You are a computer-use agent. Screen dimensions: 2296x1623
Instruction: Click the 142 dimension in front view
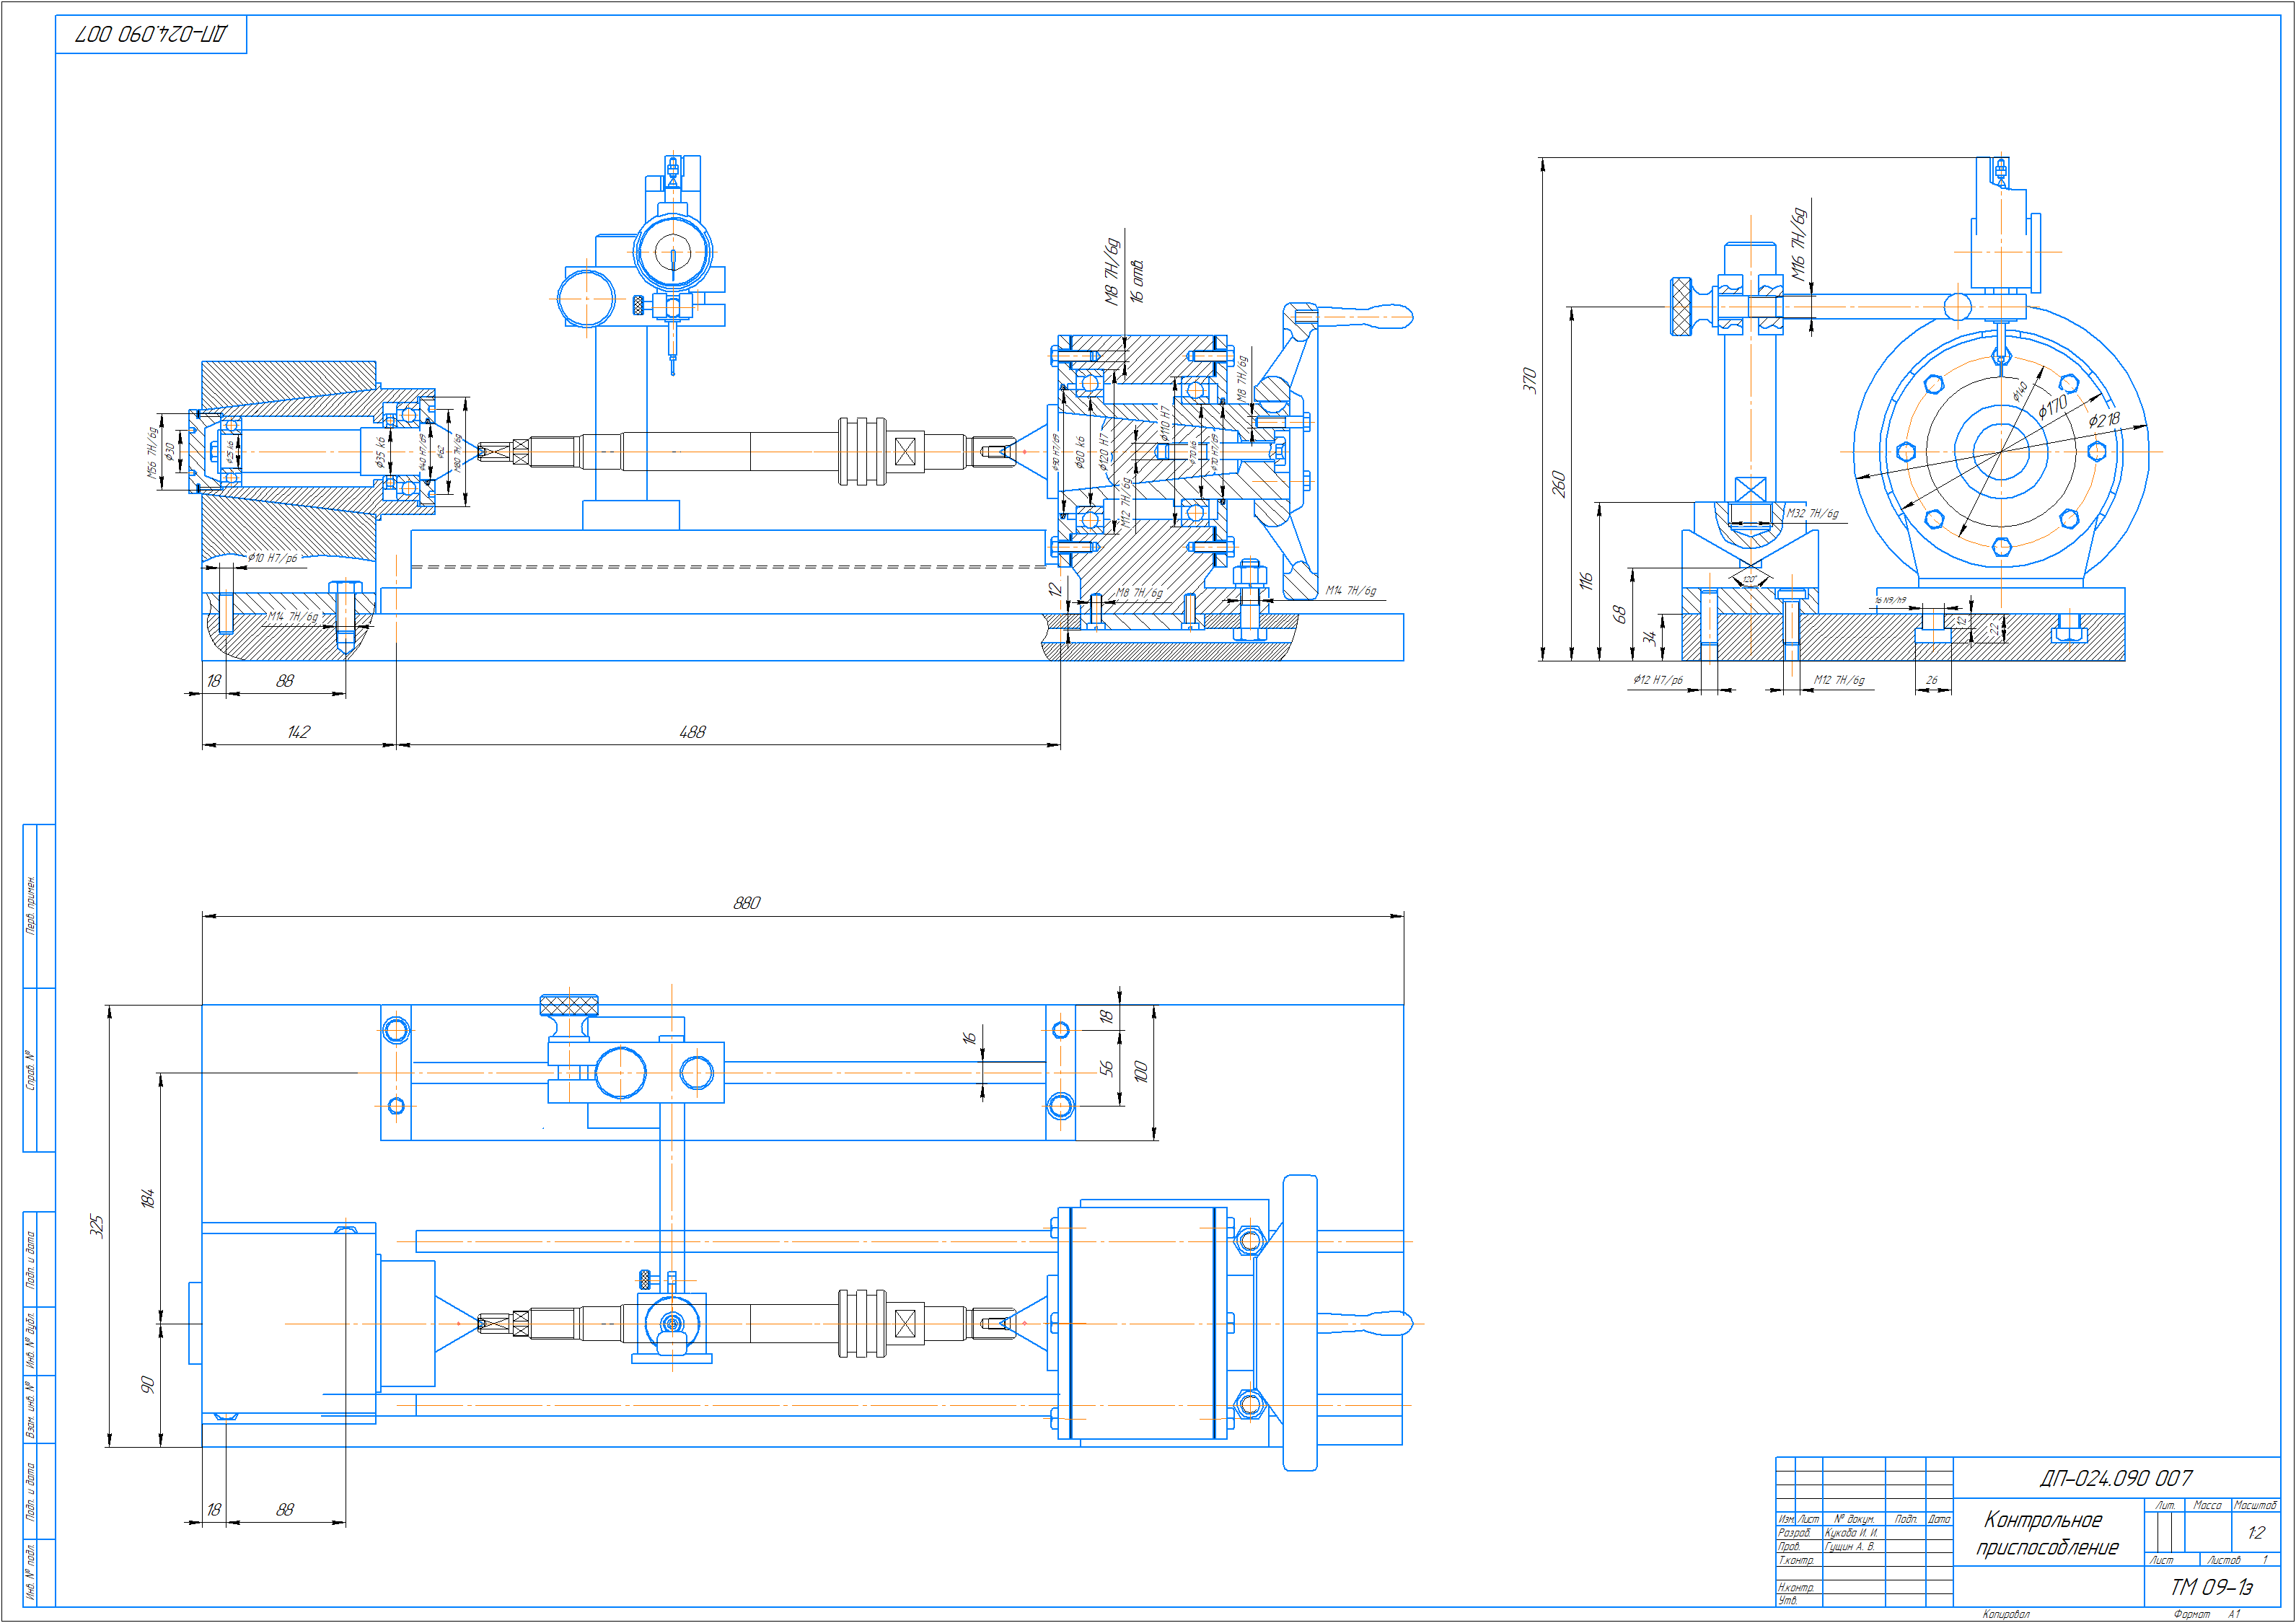pyautogui.click(x=298, y=732)
